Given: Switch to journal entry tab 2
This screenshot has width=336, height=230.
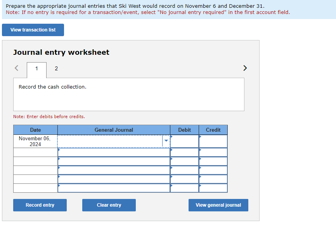Looking at the screenshot, I should (56, 68).
